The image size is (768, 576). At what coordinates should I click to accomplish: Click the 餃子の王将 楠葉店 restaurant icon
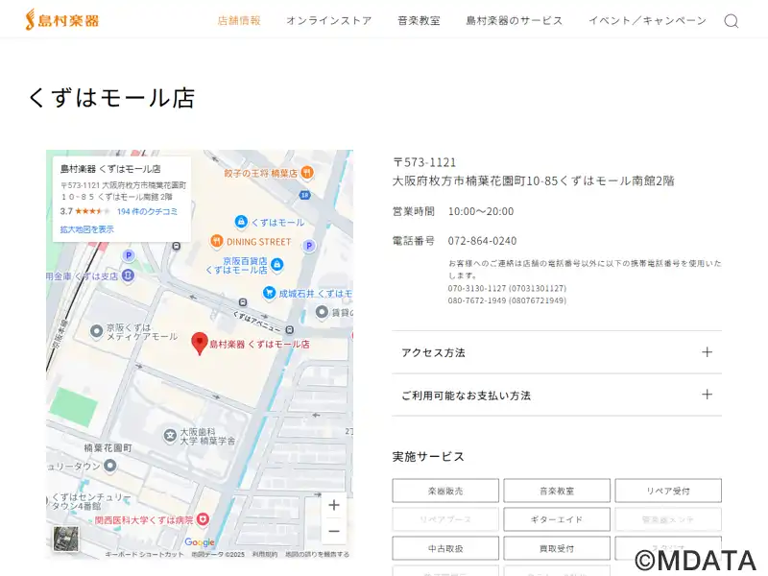(x=306, y=173)
